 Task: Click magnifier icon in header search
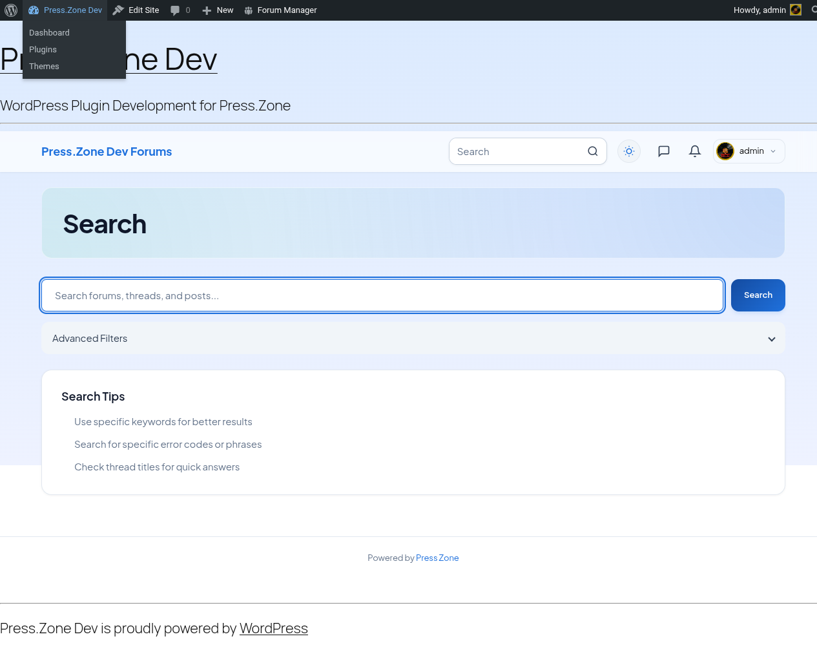(593, 151)
